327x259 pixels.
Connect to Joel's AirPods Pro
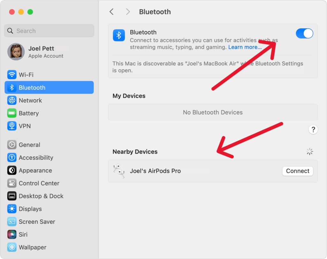pos(298,171)
